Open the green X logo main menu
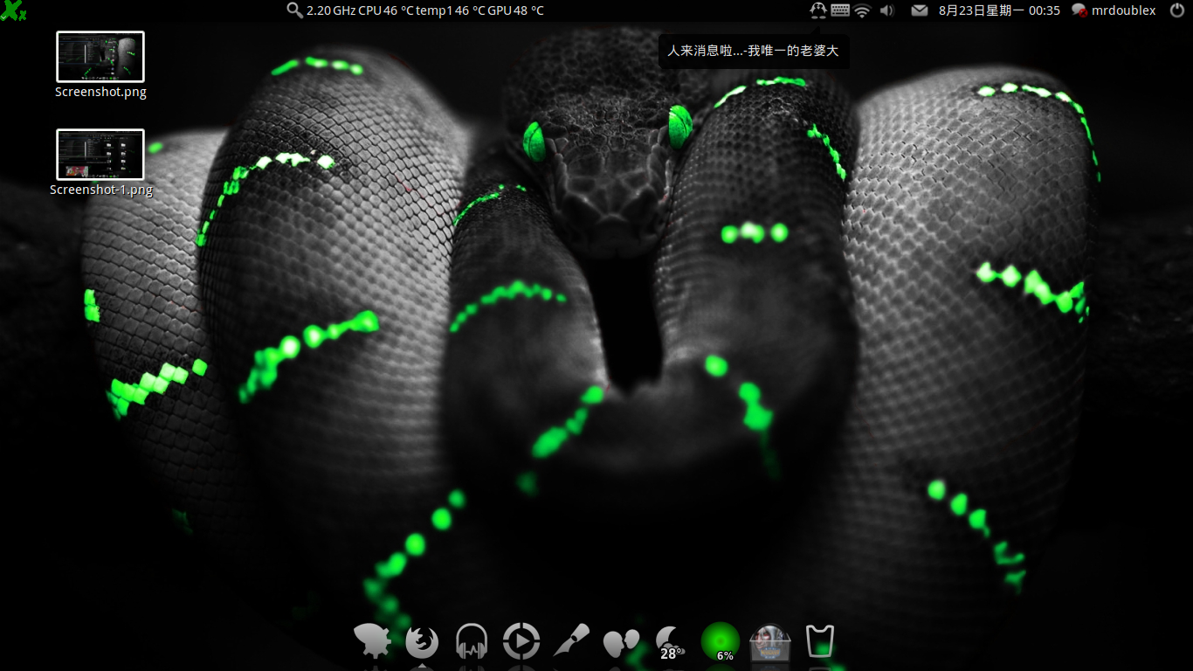Screen dimensions: 1193x671 (13, 10)
